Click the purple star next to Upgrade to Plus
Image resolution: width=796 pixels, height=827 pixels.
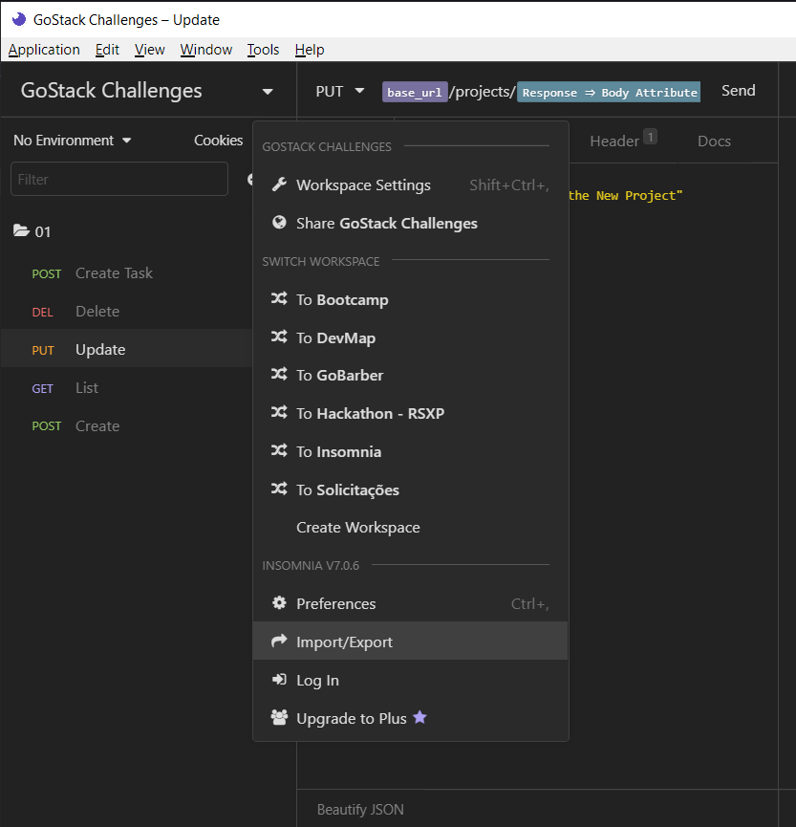420,717
